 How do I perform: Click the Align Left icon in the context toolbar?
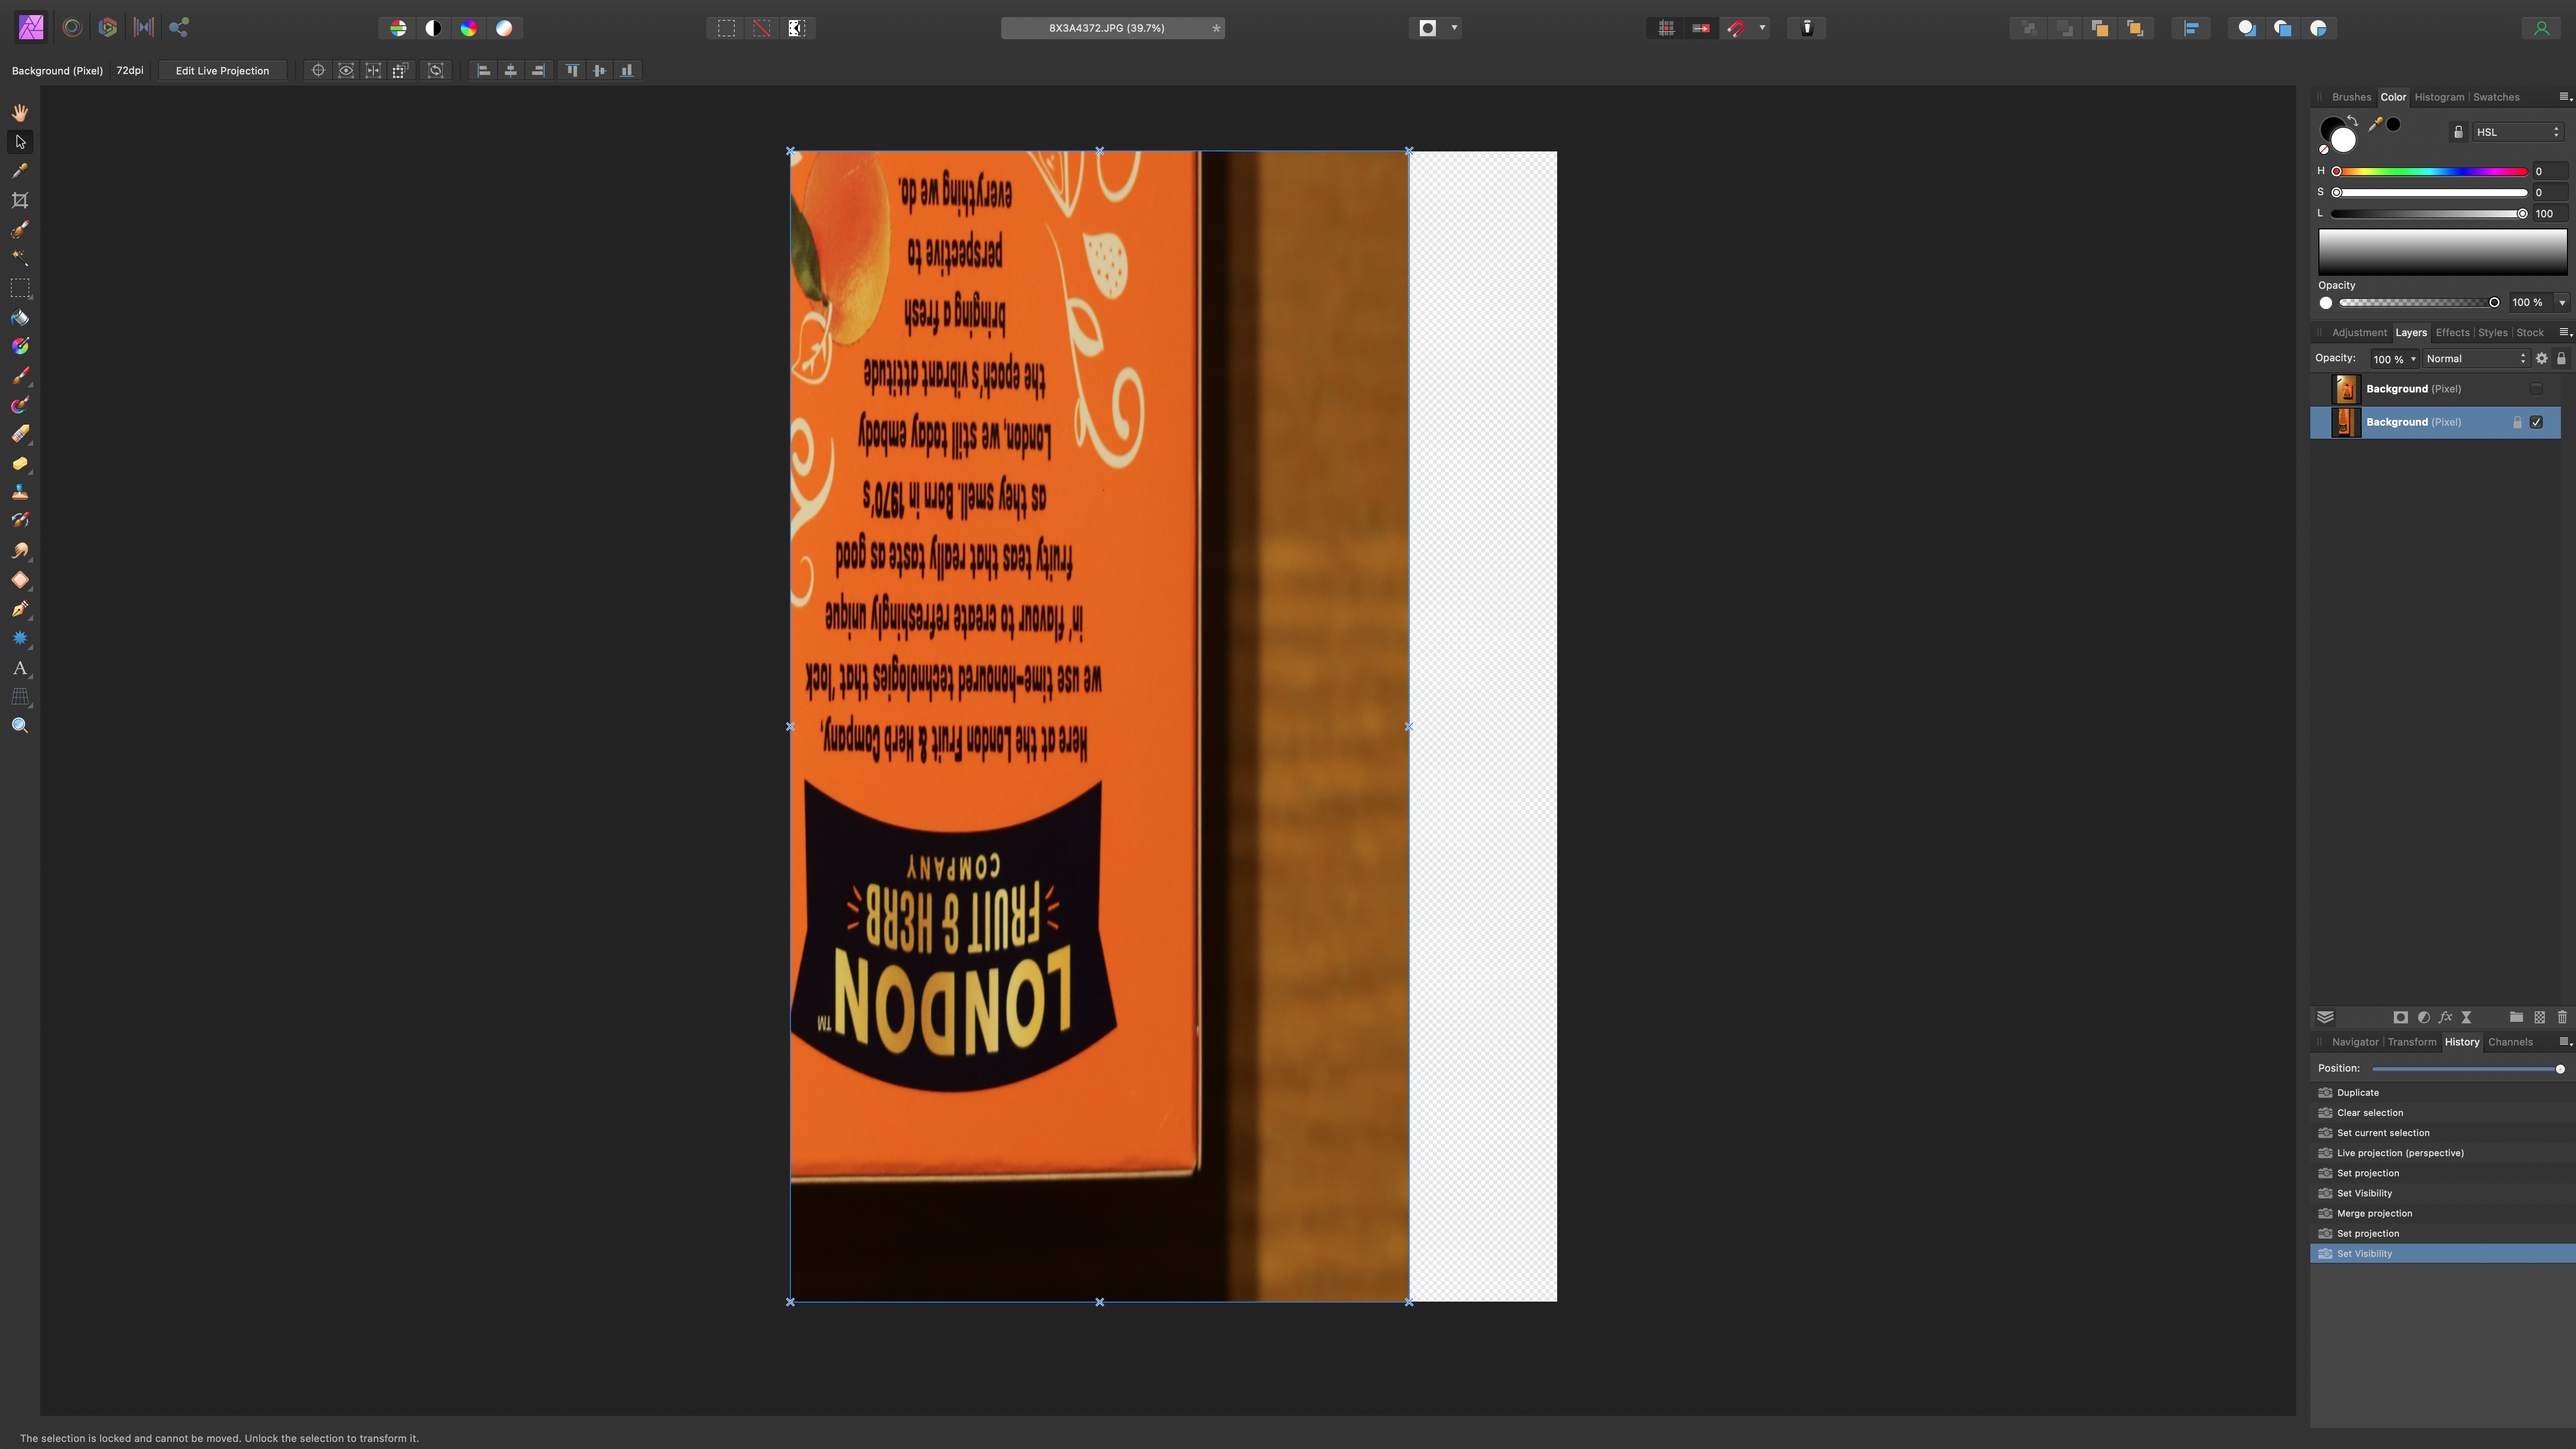(x=484, y=70)
